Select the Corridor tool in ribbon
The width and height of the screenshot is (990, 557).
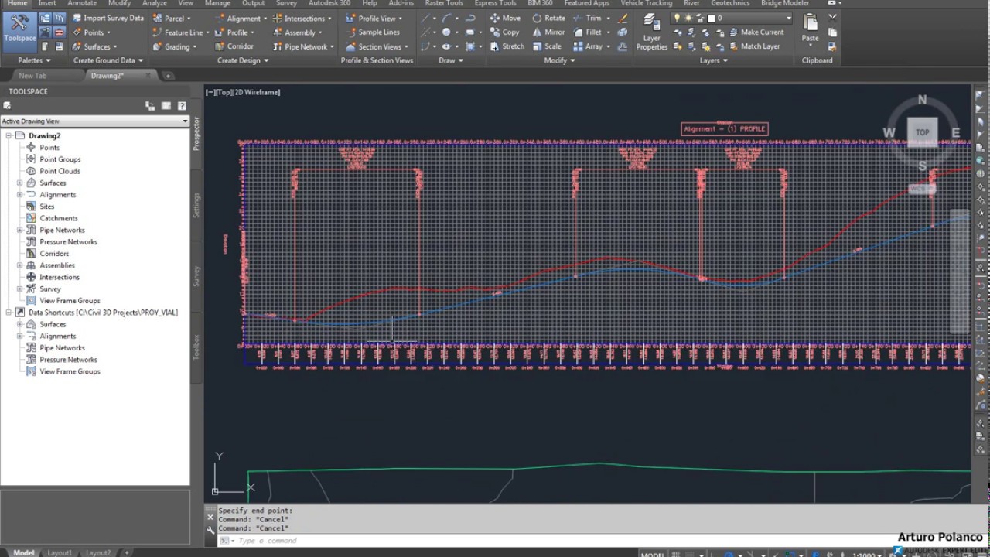pos(233,46)
